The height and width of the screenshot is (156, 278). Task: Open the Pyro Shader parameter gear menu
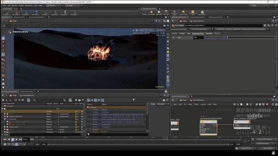(265, 26)
